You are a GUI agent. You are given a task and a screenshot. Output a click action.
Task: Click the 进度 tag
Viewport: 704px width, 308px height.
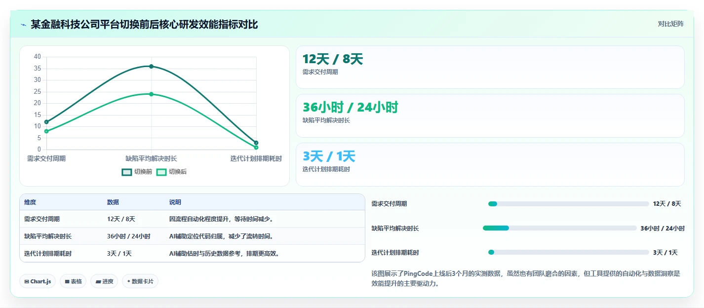pyautogui.click(x=104, y=281)
